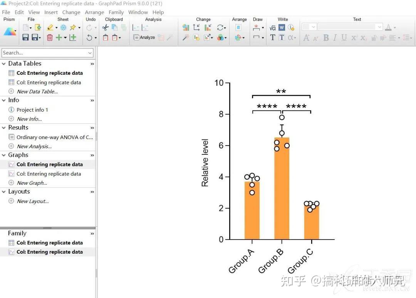Click the red delete sheet trash icon
The image size is (416, 298).
click(x=50, y=37)
